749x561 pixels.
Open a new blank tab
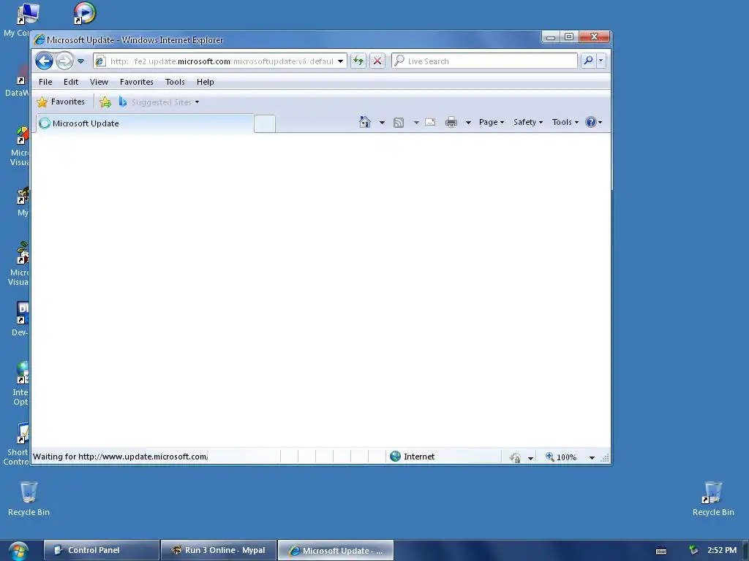point(265,123)
